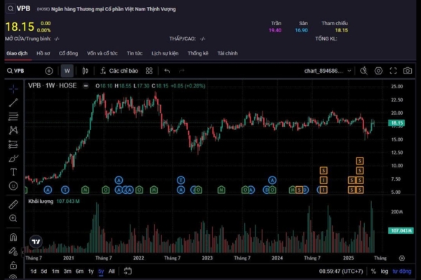Click the TradingView logo on the chart

tap(36, 241)
